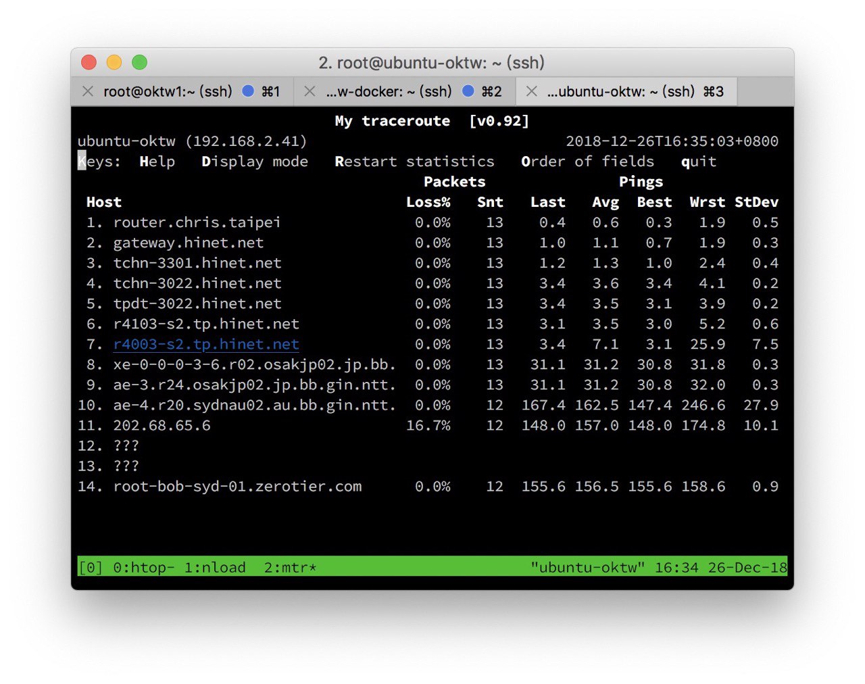865x684 pixels.
Task: Click the My traceroute [v0.92] title
Action: pyautogui.click(x=432, y=121)
